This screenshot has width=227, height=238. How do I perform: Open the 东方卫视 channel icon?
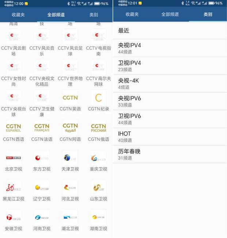42,158
